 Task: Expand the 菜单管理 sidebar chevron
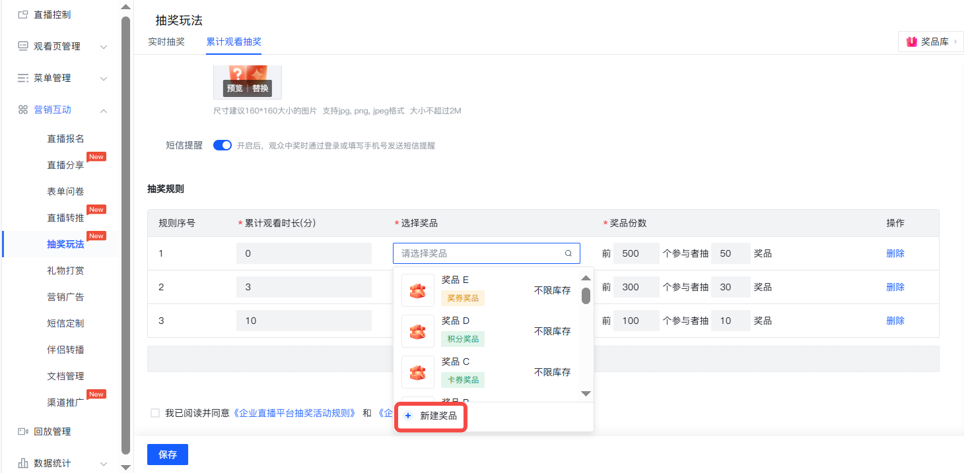coord(104,79)
